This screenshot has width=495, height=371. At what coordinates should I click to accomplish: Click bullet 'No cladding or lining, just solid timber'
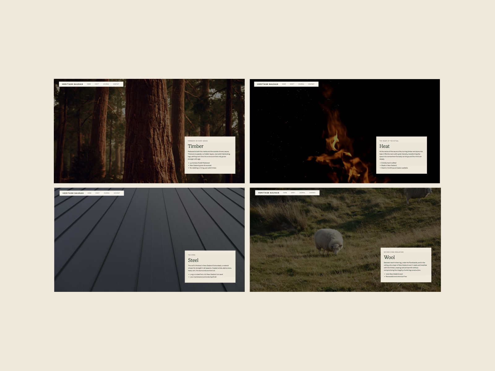(203, 168)
